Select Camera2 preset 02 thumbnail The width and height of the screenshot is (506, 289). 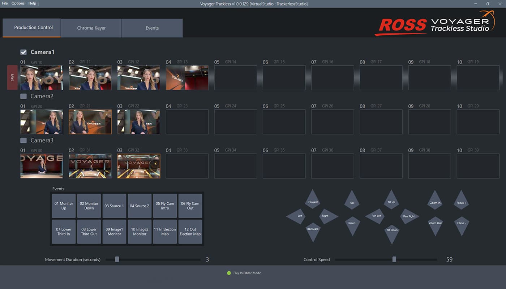point(90,122)
